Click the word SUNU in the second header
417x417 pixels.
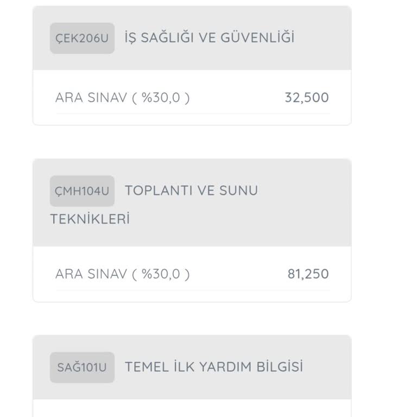pyautogui.click(x=238, y=191)
